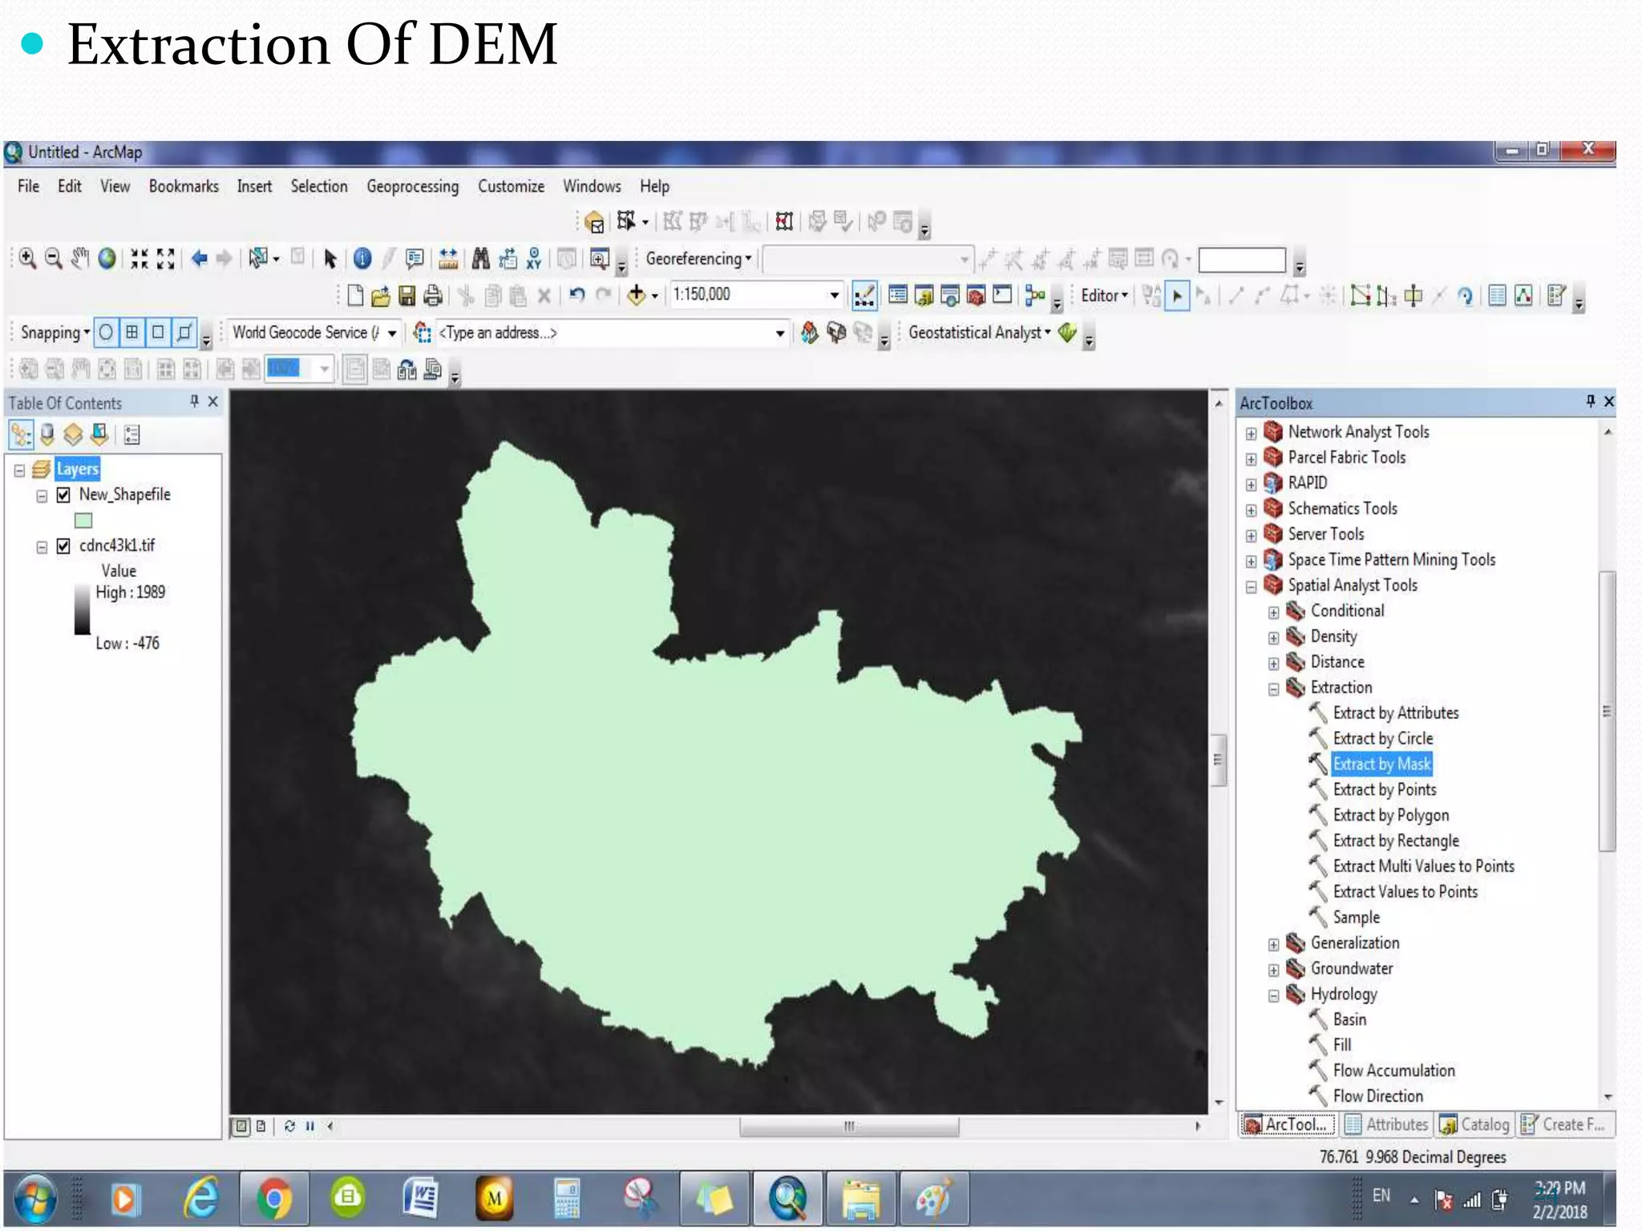Activate the Identify info tool
1642x1231 pixels.
(x=362, y=258)
